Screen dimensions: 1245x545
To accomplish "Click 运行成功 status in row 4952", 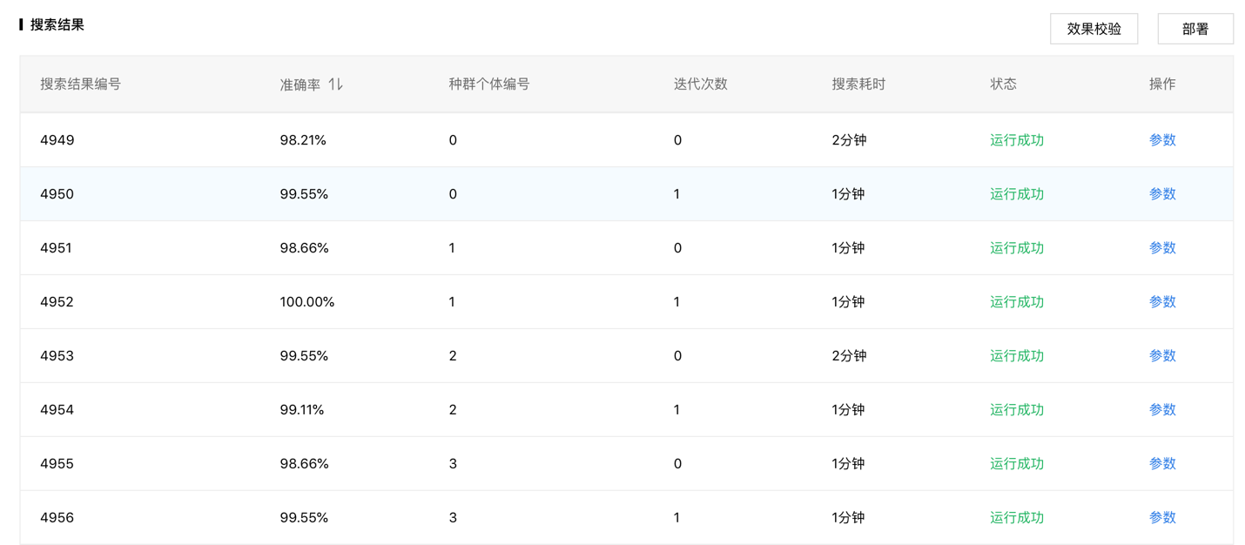I will coord(1017,302).
